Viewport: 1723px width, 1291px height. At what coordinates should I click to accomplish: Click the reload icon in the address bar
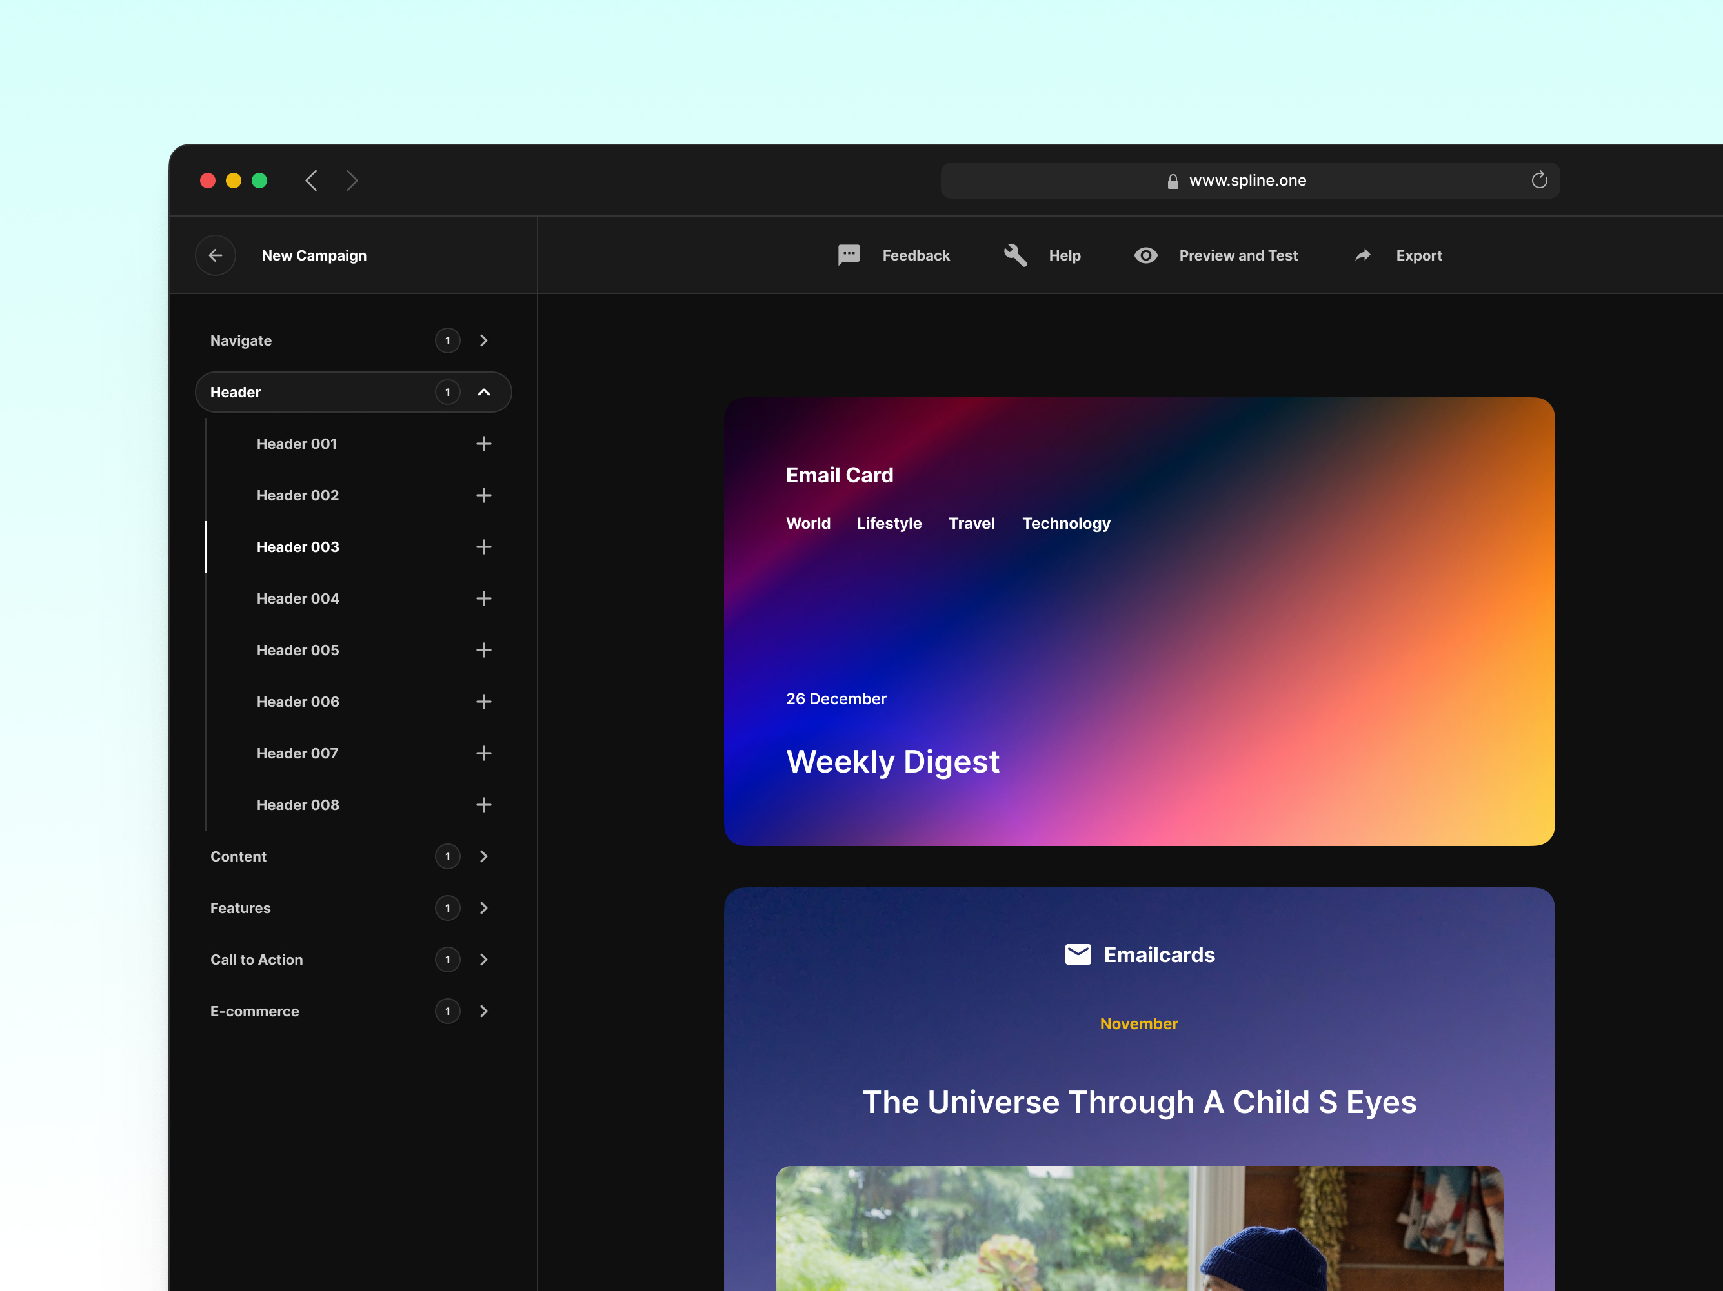pyautogui.click(x=1538, y=180)
